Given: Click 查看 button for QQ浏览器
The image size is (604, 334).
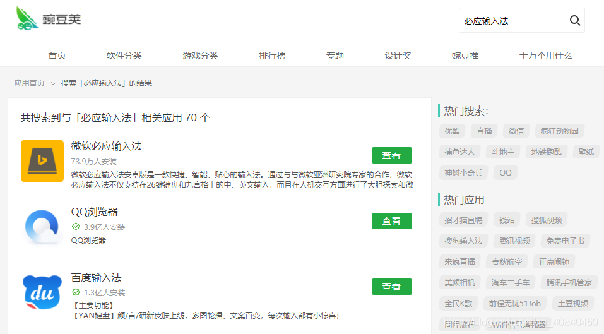Looking at the screenshot, I should (x=392, y=221).
